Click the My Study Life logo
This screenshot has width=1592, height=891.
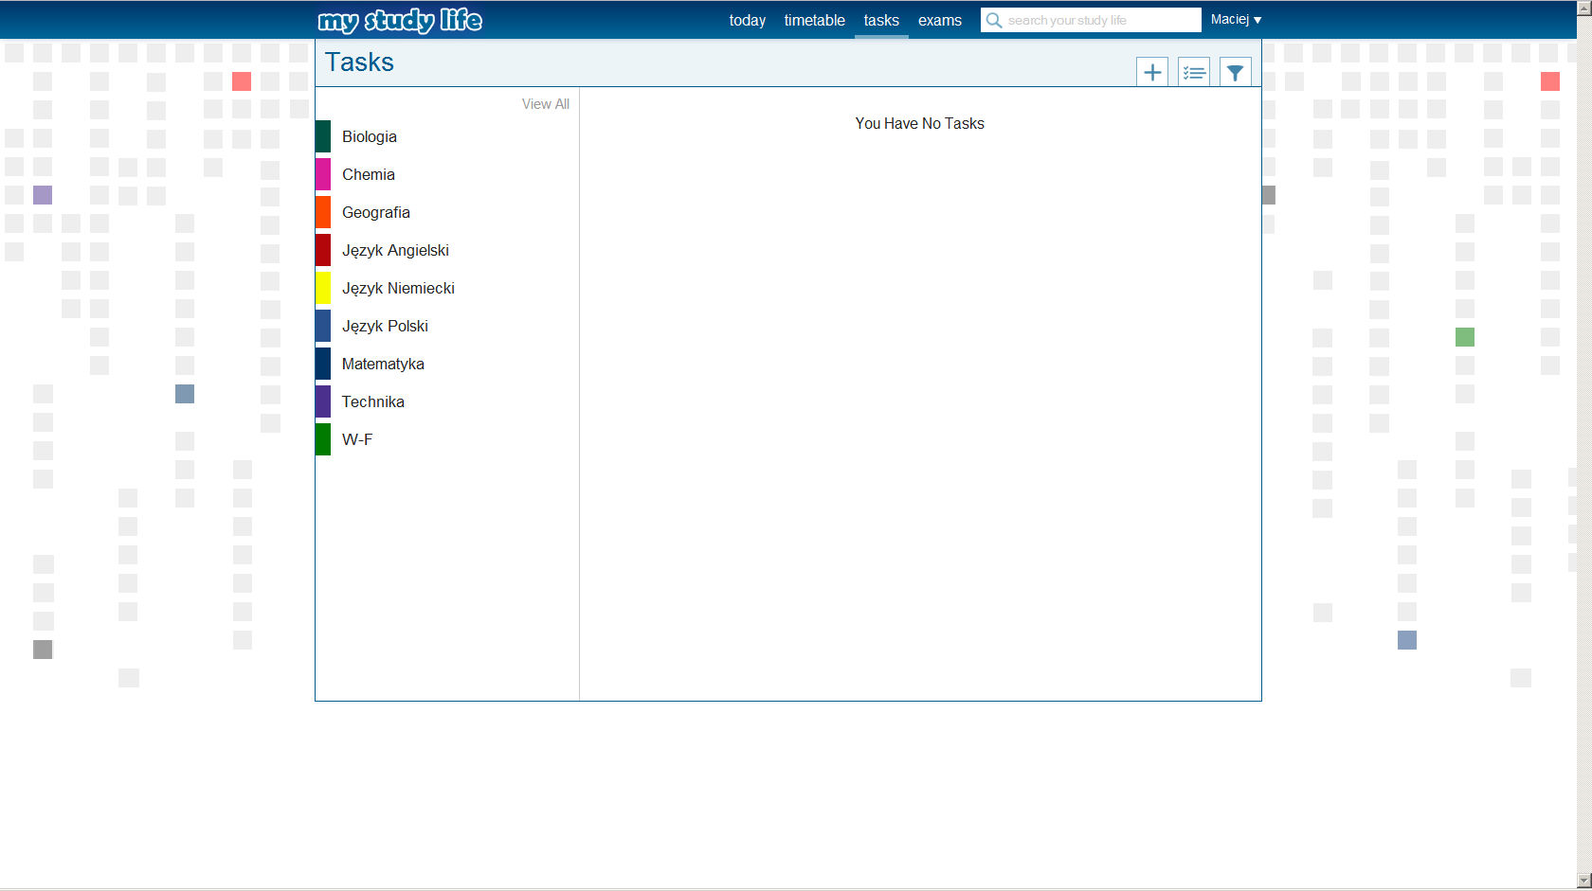click(400, 20)
